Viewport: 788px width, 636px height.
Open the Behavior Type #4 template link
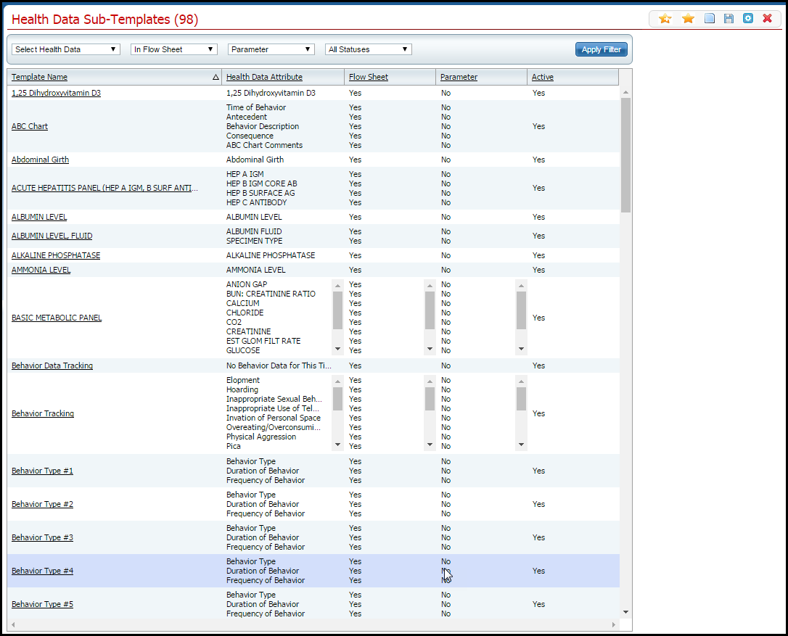point(42,571)
